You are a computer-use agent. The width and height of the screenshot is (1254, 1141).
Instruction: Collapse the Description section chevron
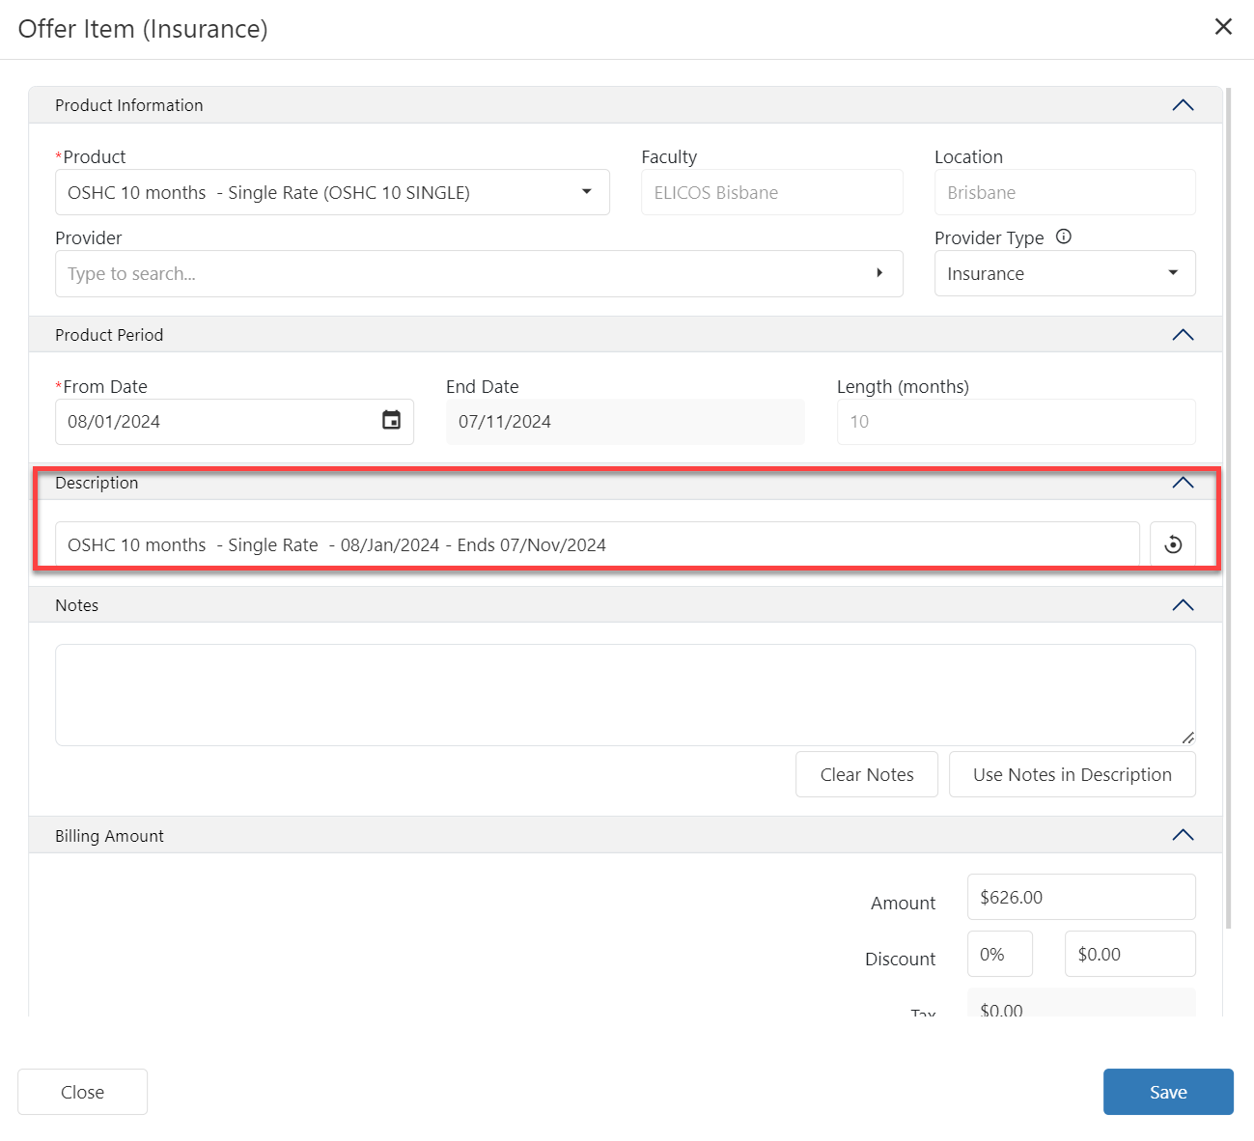tap(1183, 483)
